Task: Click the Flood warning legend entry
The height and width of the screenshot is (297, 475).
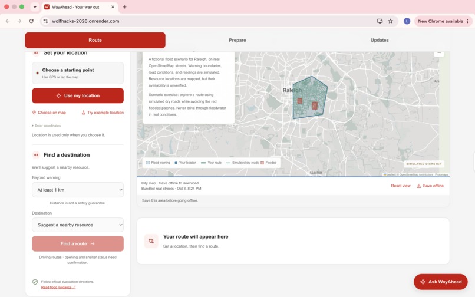Action: coord(158,163)
